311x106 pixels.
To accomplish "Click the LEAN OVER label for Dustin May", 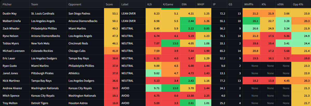I will click(x=133, y=14).
